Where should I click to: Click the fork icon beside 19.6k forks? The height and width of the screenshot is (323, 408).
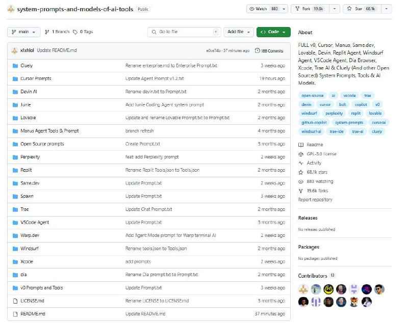coord(301,191)
